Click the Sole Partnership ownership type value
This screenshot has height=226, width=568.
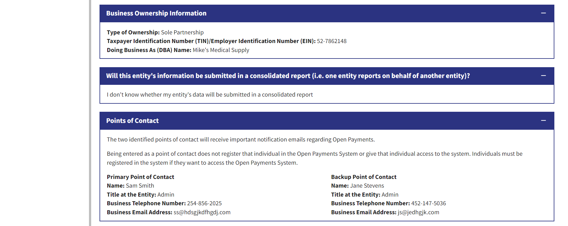tap(182, 33)
